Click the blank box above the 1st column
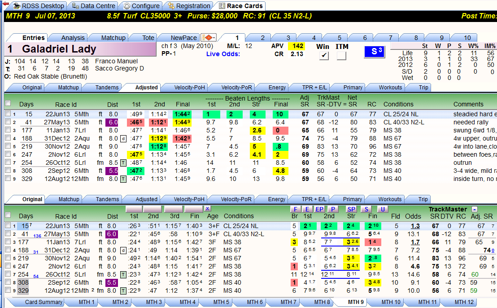Screen dimensions: 497x308 [134, 209]
